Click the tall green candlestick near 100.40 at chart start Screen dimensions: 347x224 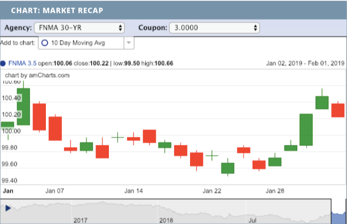tap(23, 99)
